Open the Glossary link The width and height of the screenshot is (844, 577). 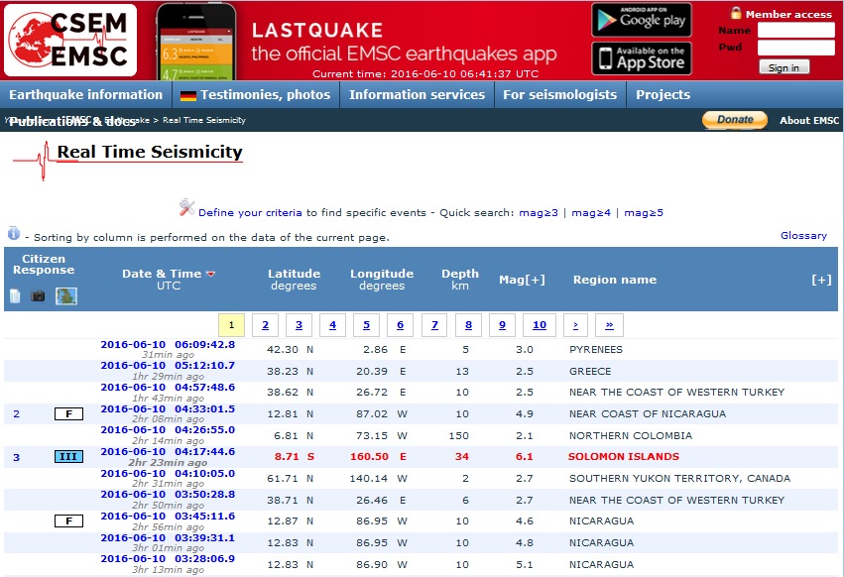pyautogui.click(x=803, y=236)
